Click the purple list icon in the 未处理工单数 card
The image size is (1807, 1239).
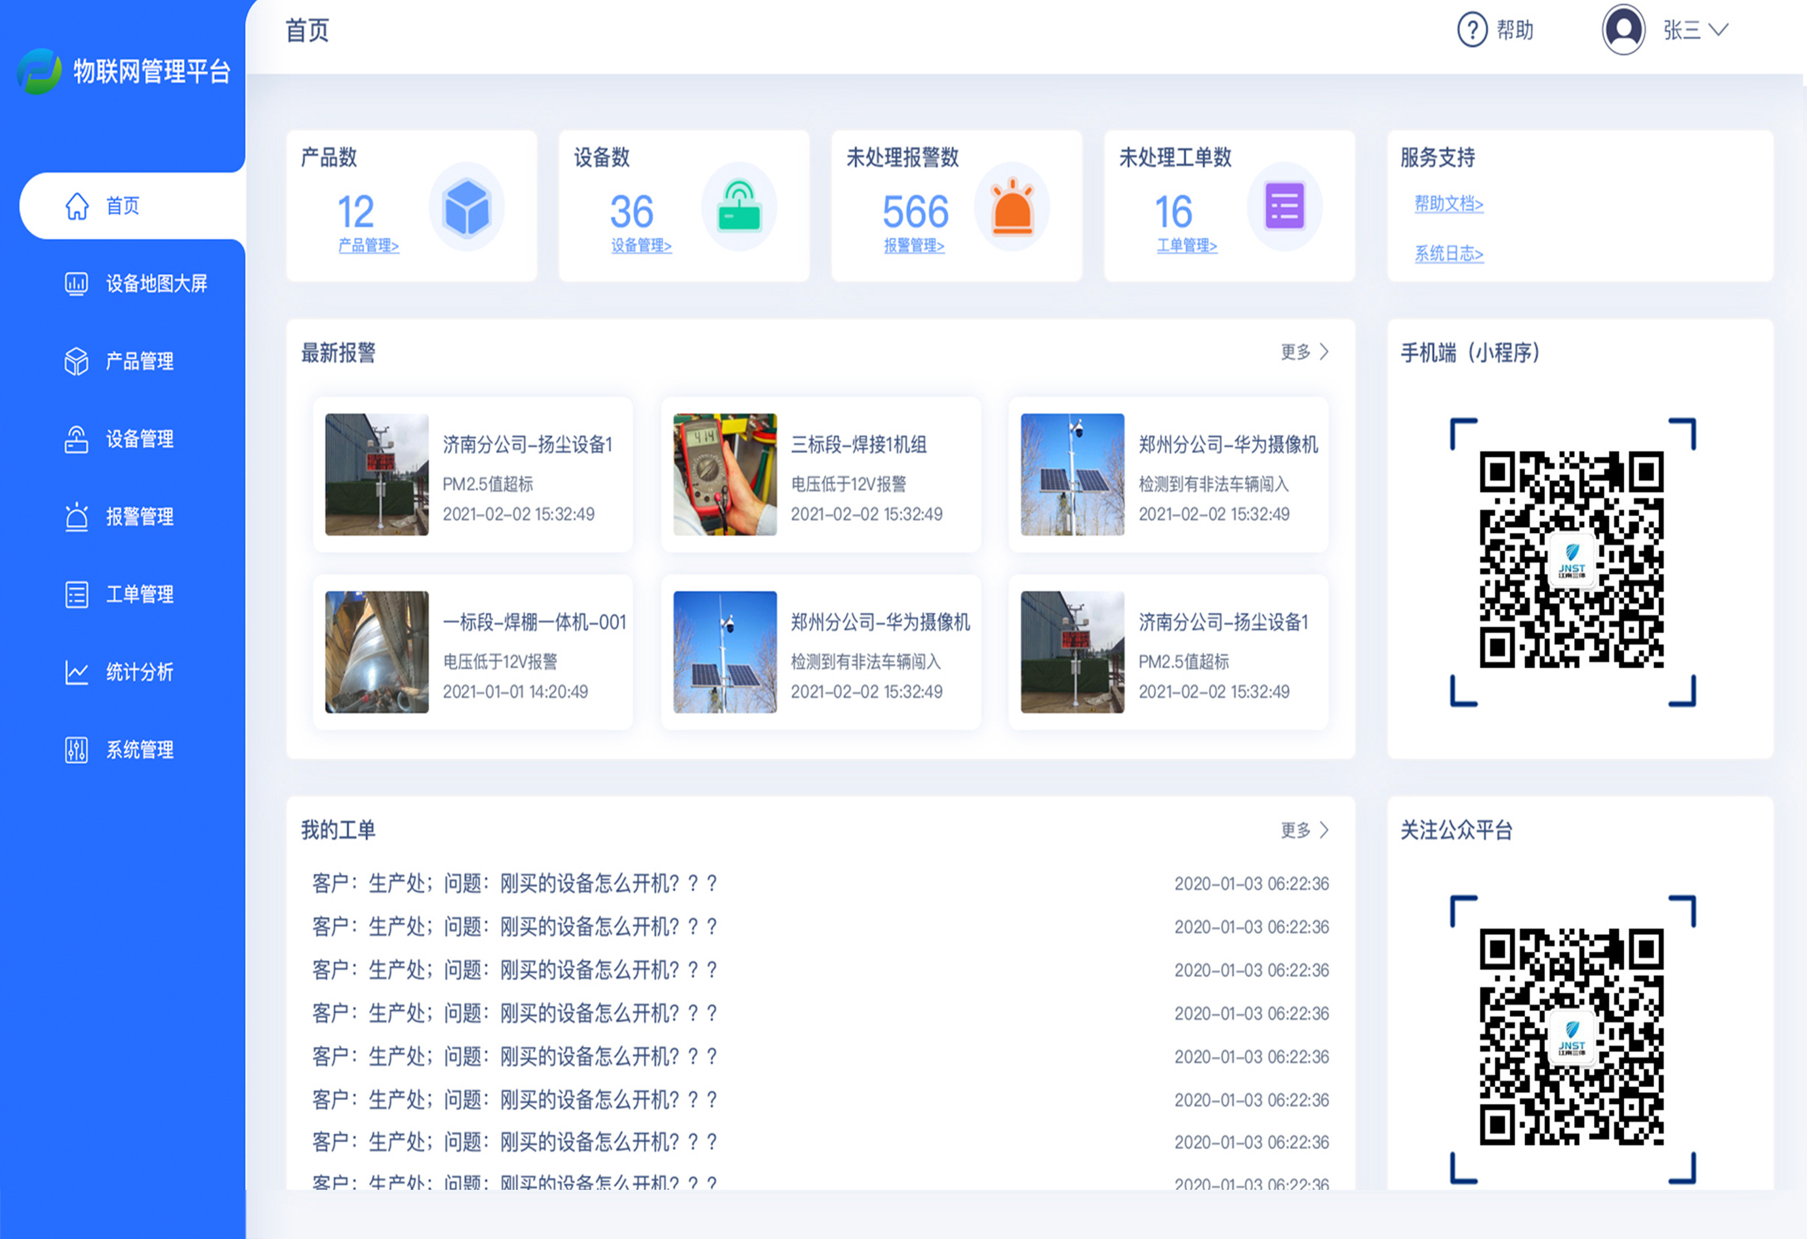coord(1284,206)
